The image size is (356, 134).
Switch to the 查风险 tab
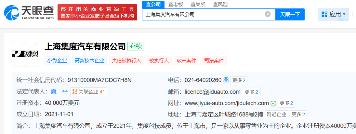coord(220,4)
